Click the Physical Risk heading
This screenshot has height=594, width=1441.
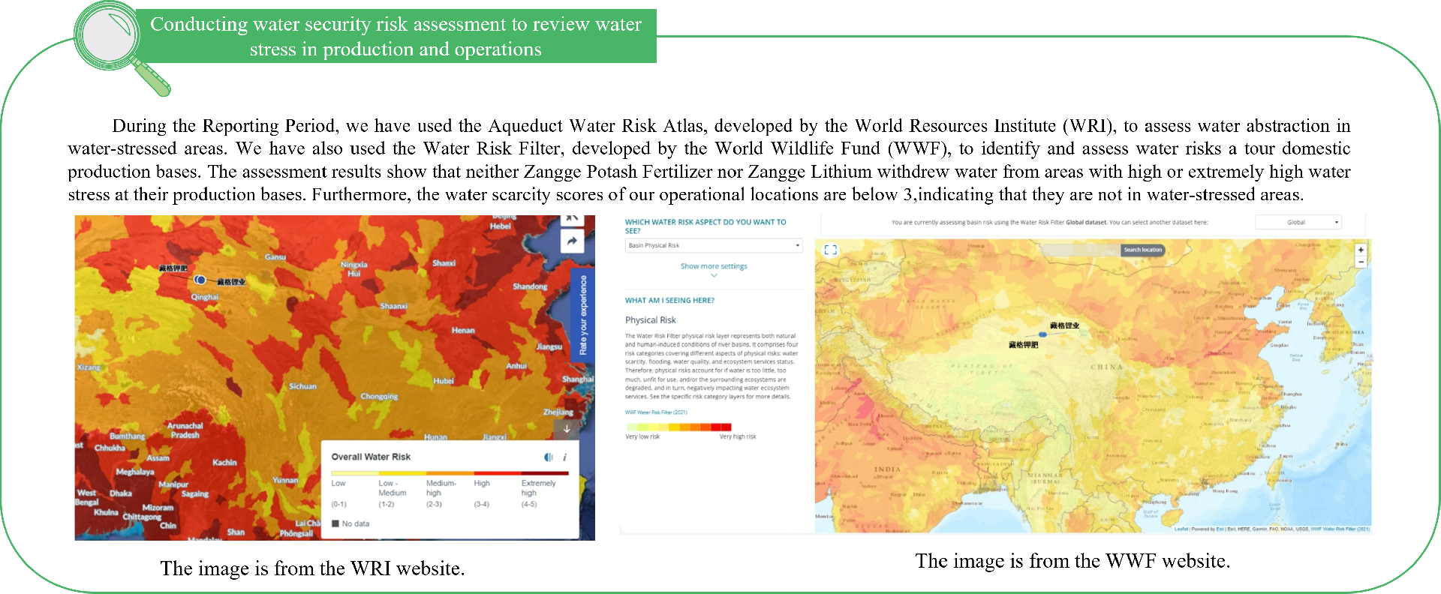tap(651, 320)
